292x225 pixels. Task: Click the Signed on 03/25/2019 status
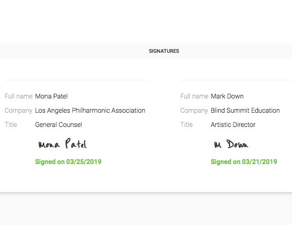click(x=68, y=162)
